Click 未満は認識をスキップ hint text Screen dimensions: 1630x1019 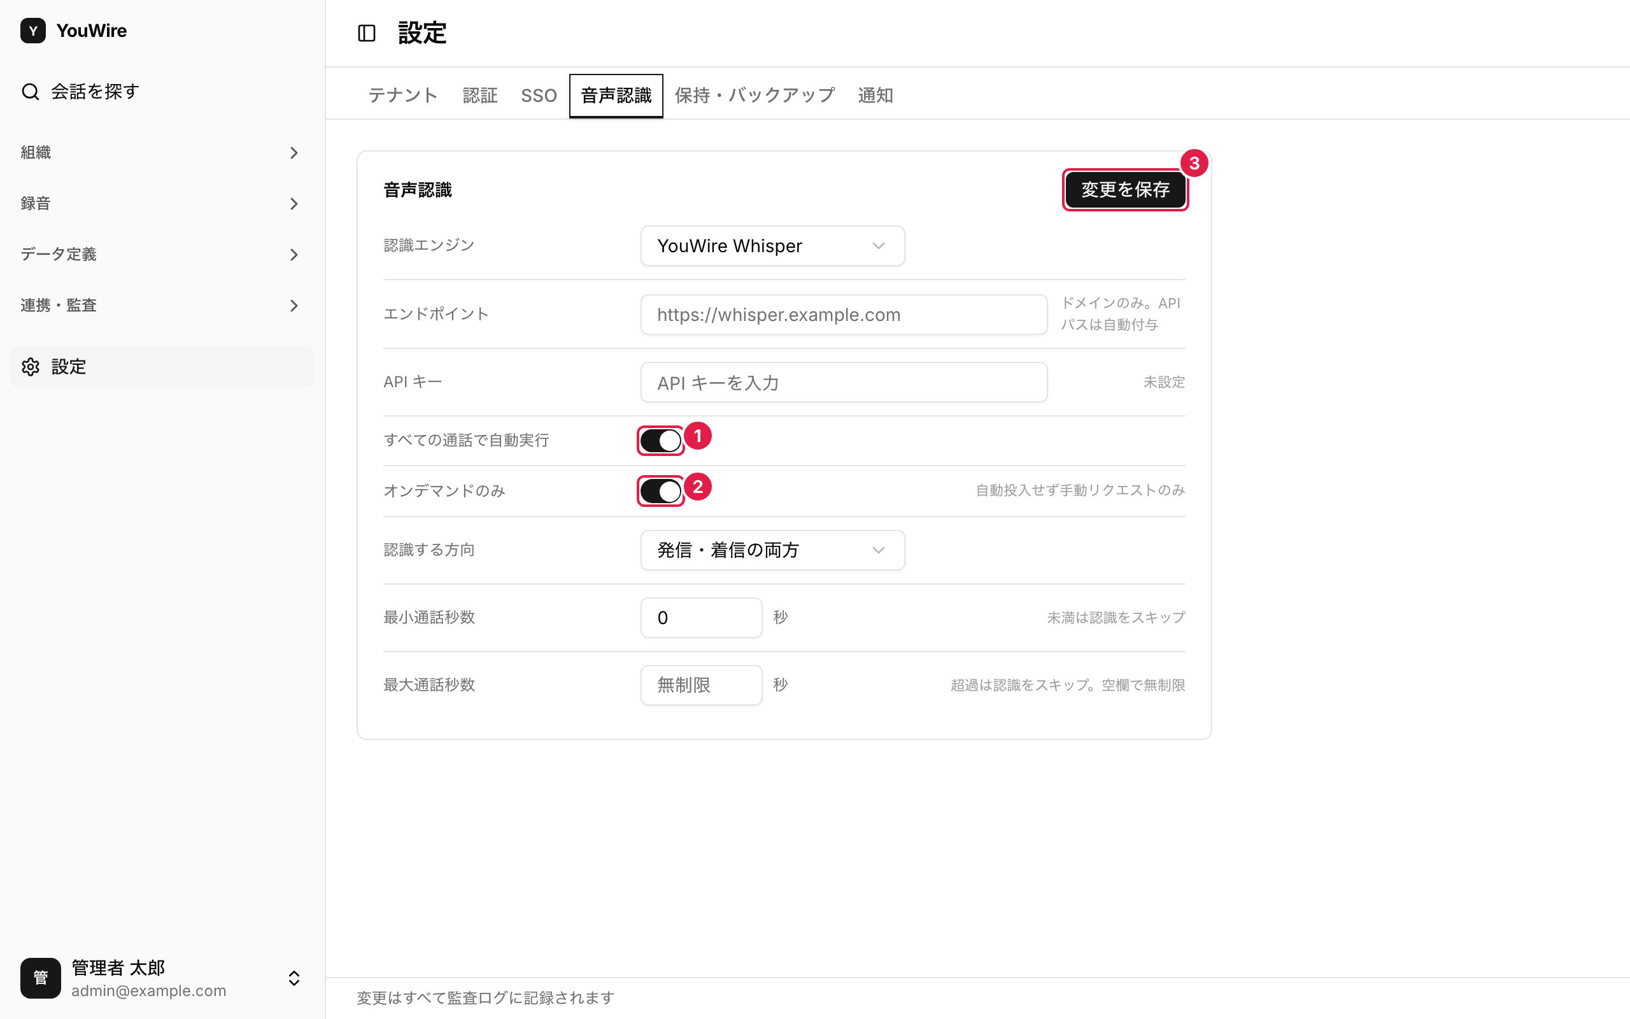point(1116,617)
